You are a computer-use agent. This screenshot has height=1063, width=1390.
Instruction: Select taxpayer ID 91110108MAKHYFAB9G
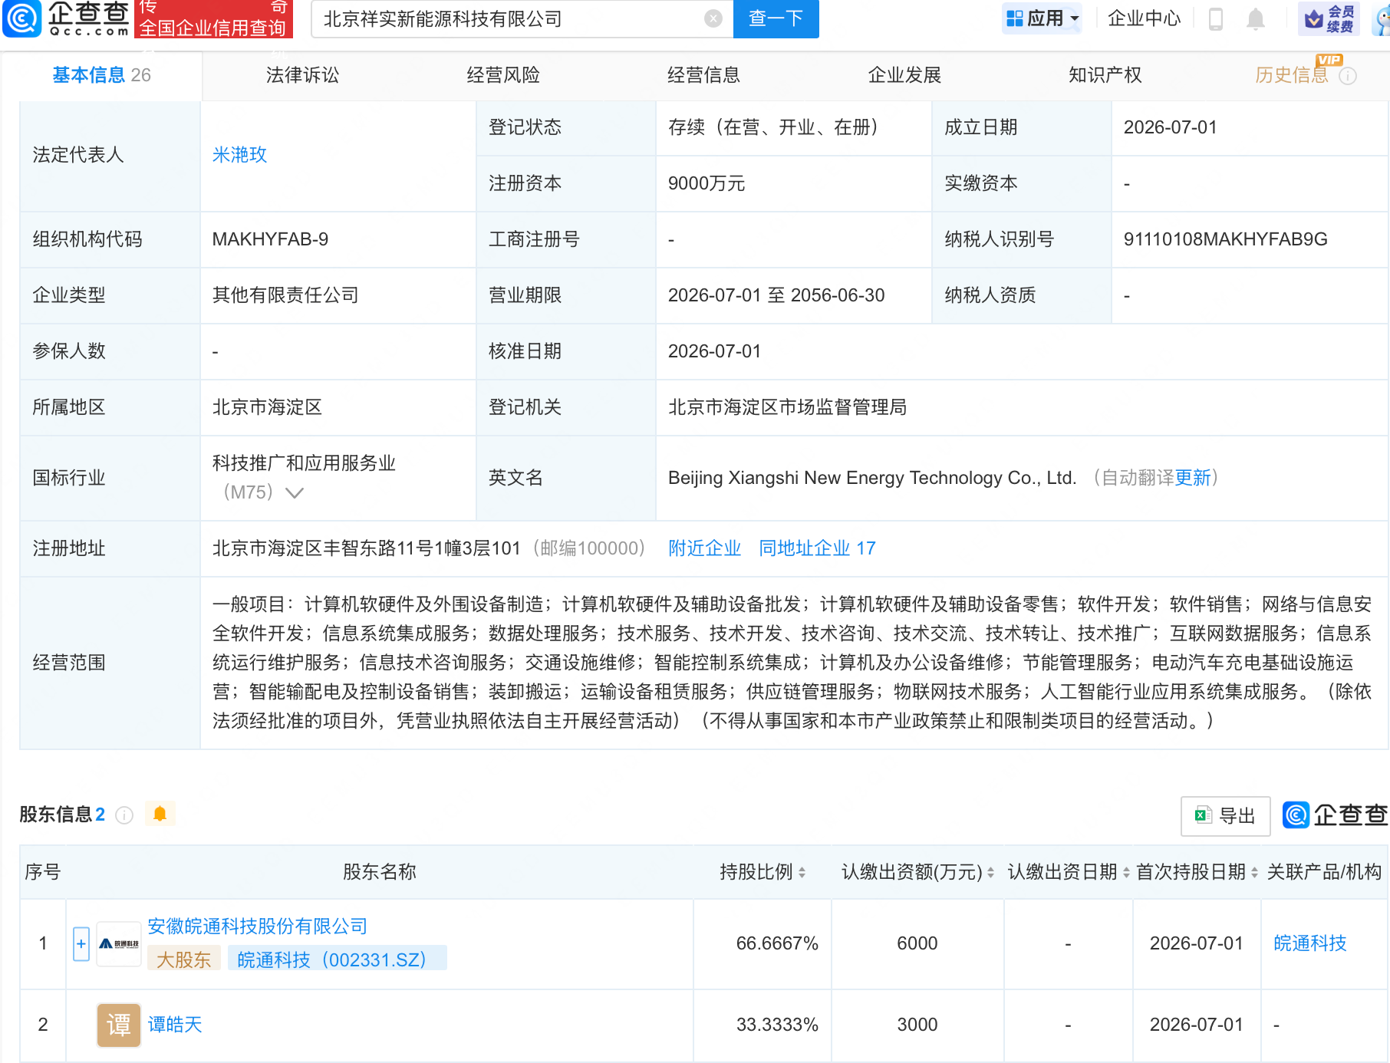click(1225, 239)
